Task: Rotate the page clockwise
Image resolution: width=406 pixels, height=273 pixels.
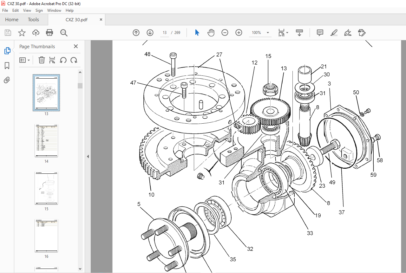Action: pyautogui.click(x=74, y=60)
